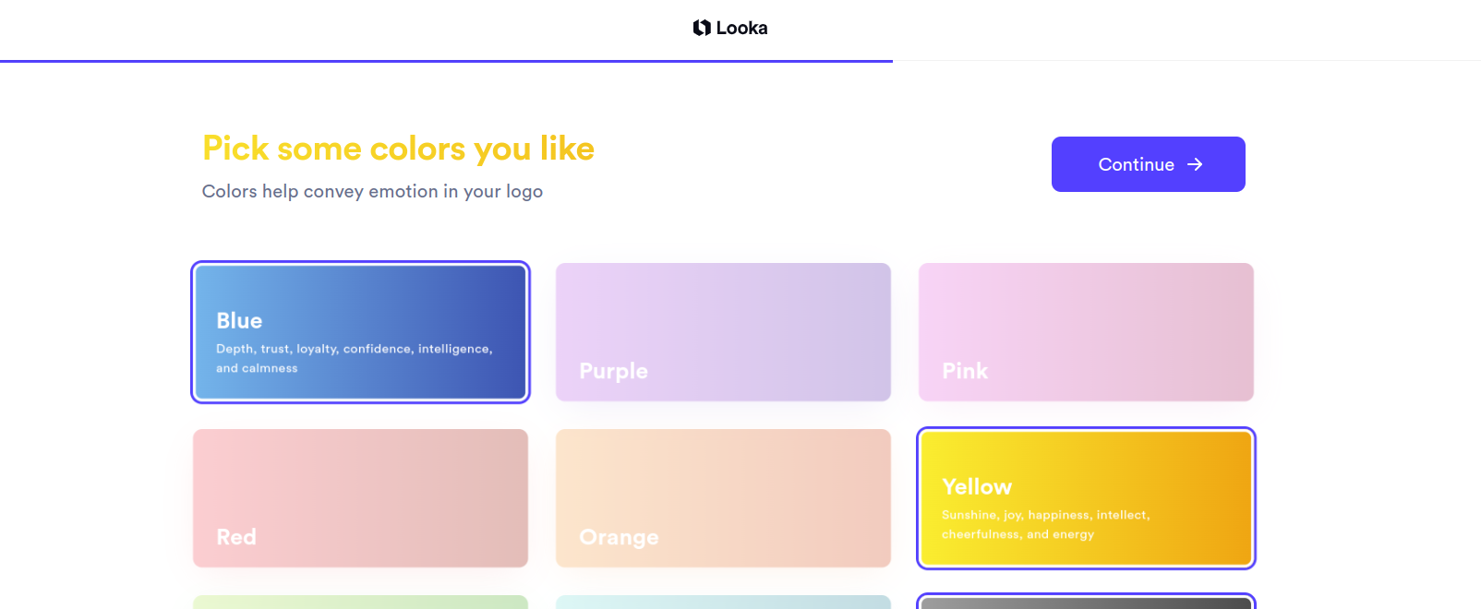Click the Blue card description text
Screen dimensions: 1481x609
point(355,358)
